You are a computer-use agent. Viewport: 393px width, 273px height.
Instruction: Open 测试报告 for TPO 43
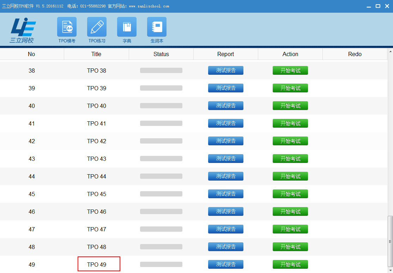coord(225,158)
